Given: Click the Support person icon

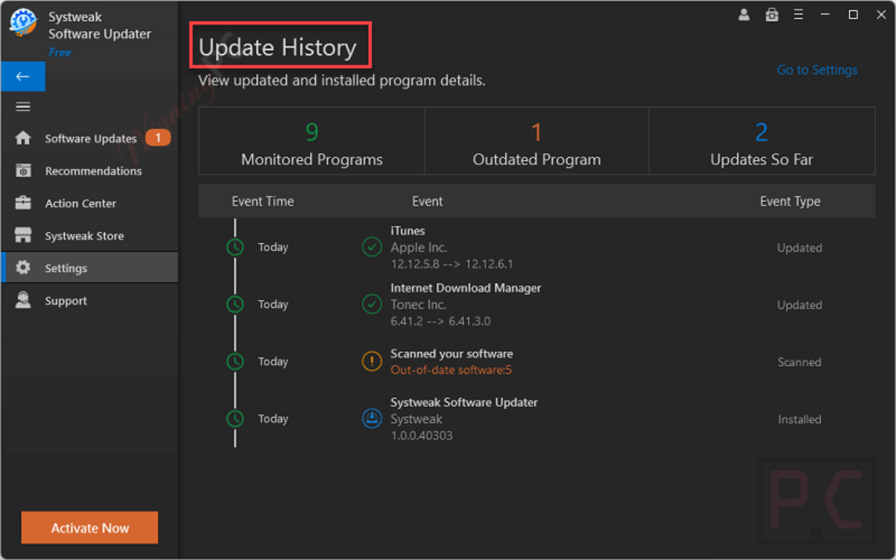Looking at the screenshot, I should [x=23, y=300].
